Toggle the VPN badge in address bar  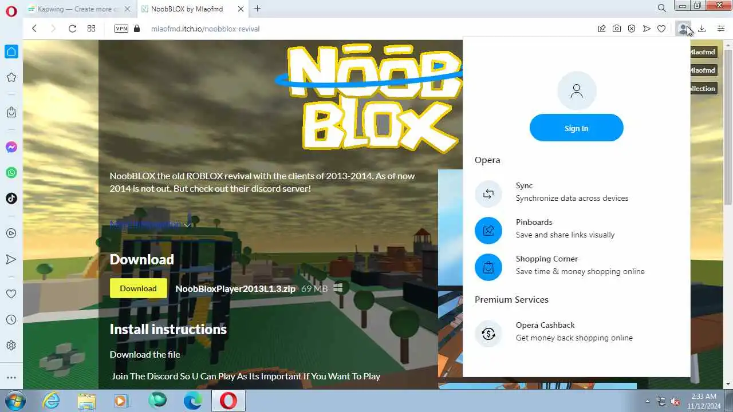[121, 29]
